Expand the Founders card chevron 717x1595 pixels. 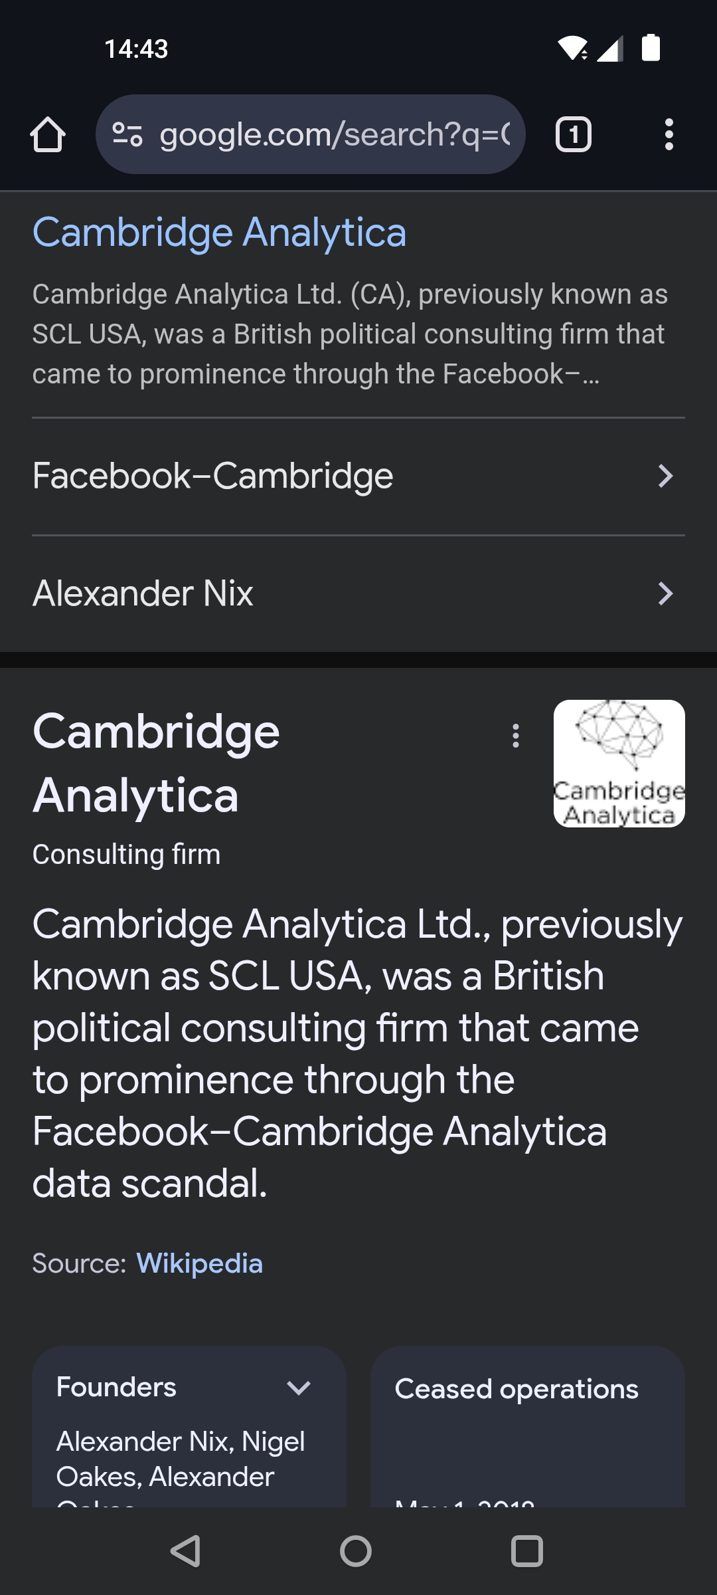click(299, 1388)
